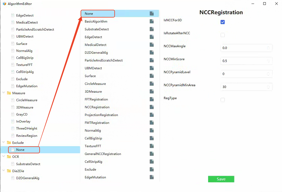Collapse the OCR folder in the tree
The width and height of the screenshot is (282, 192).
point(4,156)
